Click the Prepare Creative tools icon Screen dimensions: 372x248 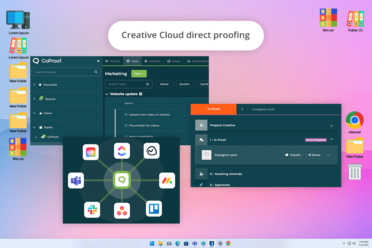pyautogui.click(x=201, y=125)
